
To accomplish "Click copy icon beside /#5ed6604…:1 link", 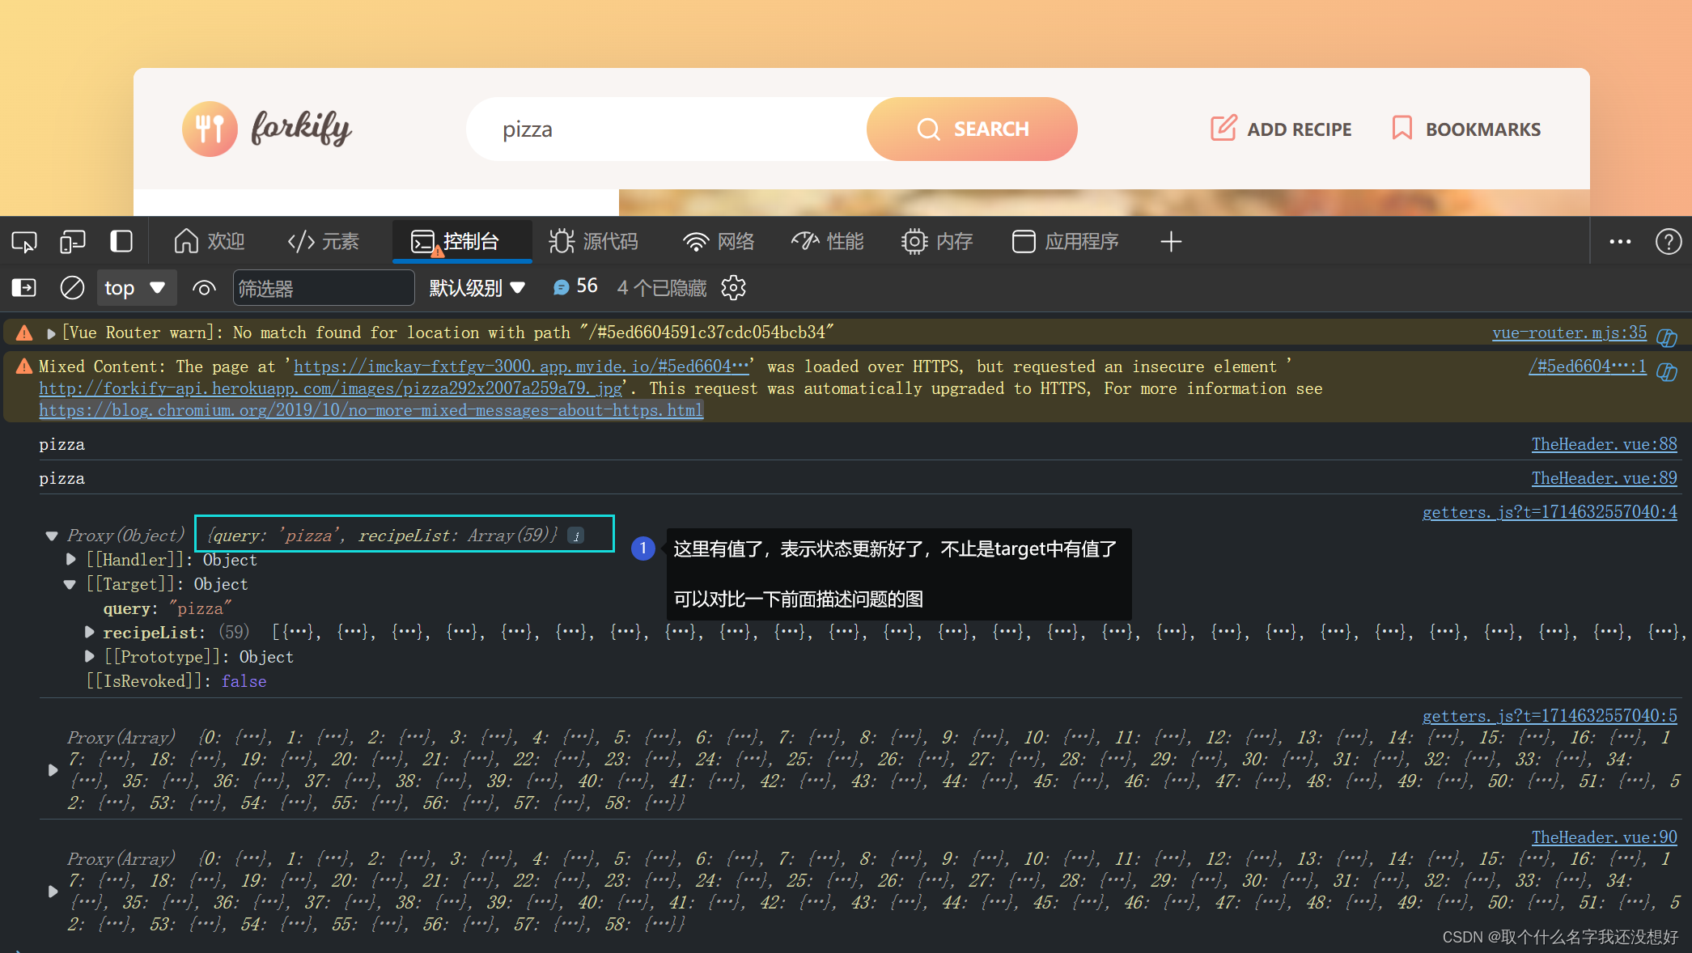I will click(1667, 371).
